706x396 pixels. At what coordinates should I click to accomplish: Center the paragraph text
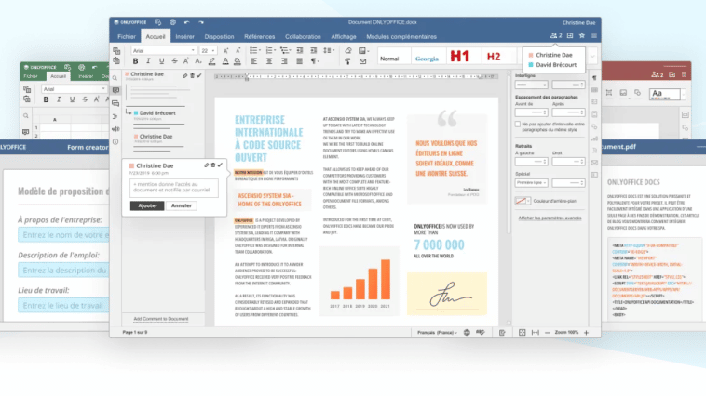click(269, 61)
